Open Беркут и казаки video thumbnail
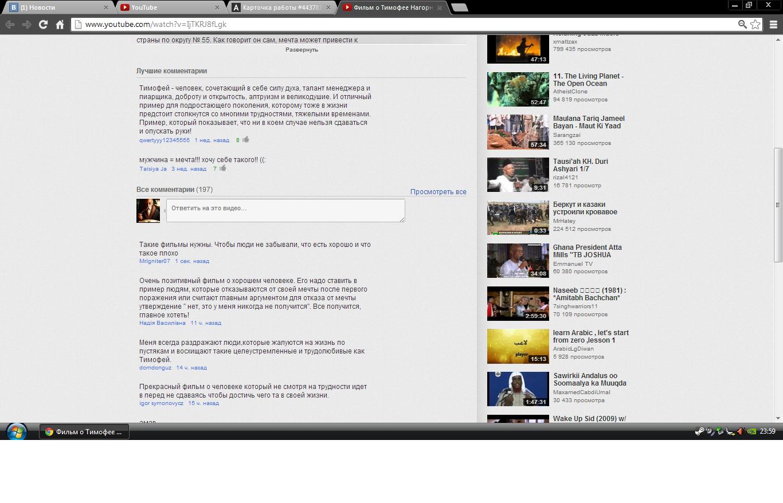The height and width of the screenshot is (503, 783). (518, 218)
